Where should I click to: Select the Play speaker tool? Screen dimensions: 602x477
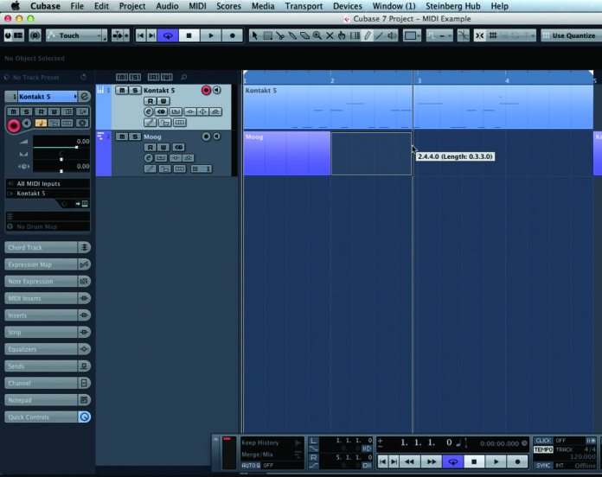click(392, 35)
